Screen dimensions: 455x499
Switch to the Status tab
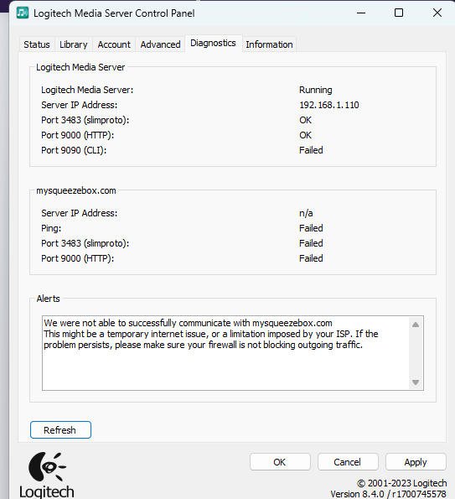pos(37,44)
